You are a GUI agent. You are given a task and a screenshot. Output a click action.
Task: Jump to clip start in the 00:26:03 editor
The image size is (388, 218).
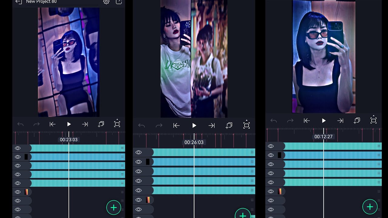[176, 125]
